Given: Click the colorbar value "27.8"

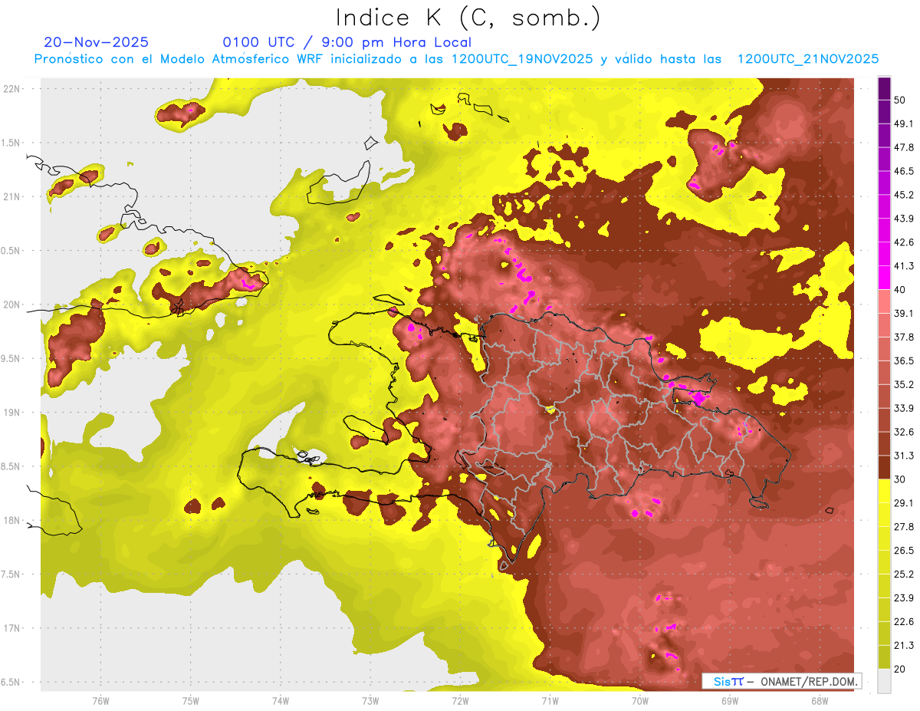Looking at the screenshot, I should [x=905, y=527].
